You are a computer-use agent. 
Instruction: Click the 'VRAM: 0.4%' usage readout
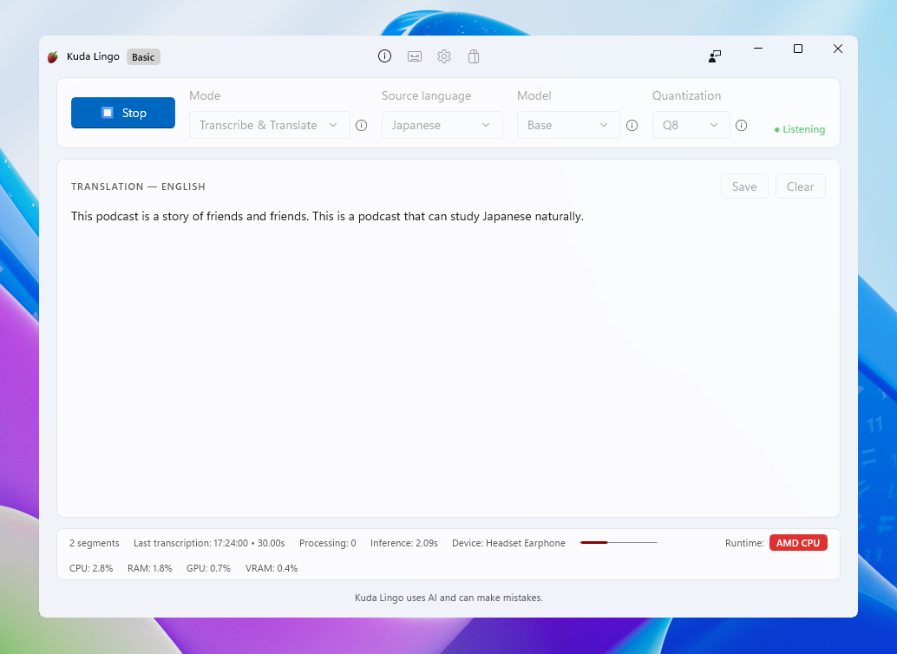(x=272, y=568)
